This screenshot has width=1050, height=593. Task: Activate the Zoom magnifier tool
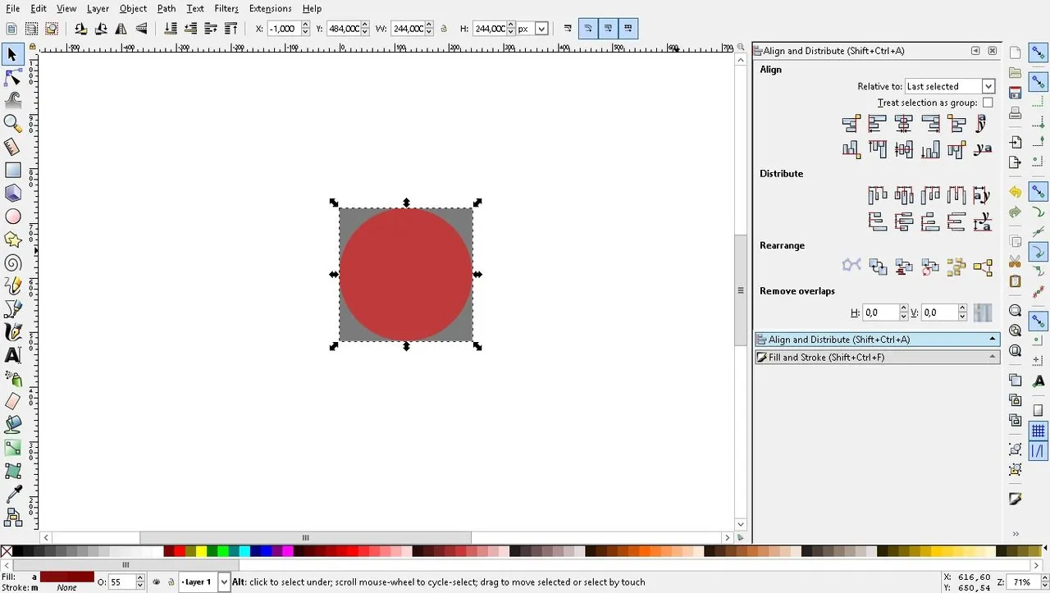(12, 123)
